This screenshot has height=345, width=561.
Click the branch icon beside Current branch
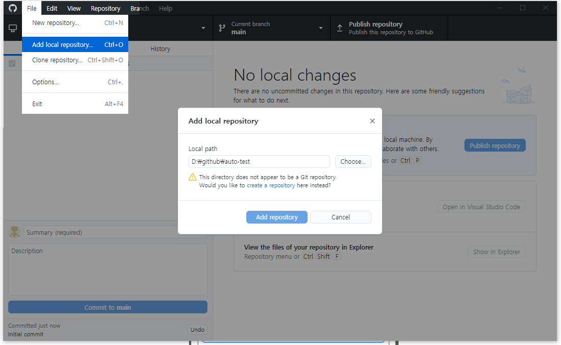[x=222, y=28]
